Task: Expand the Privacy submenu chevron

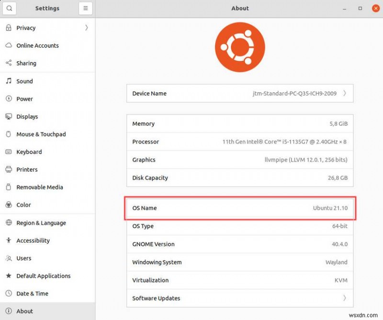Action: tap(87, 28)
